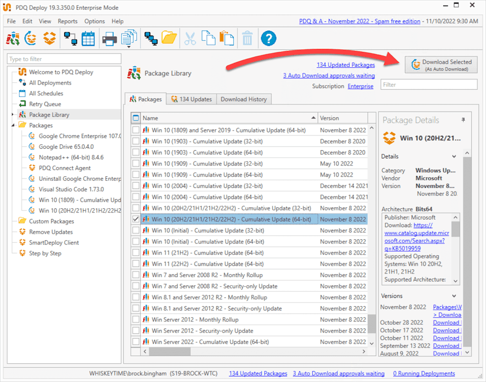Check the Win 11 (22H2) Cumulative Update (64-bit) box

[136, 264]
